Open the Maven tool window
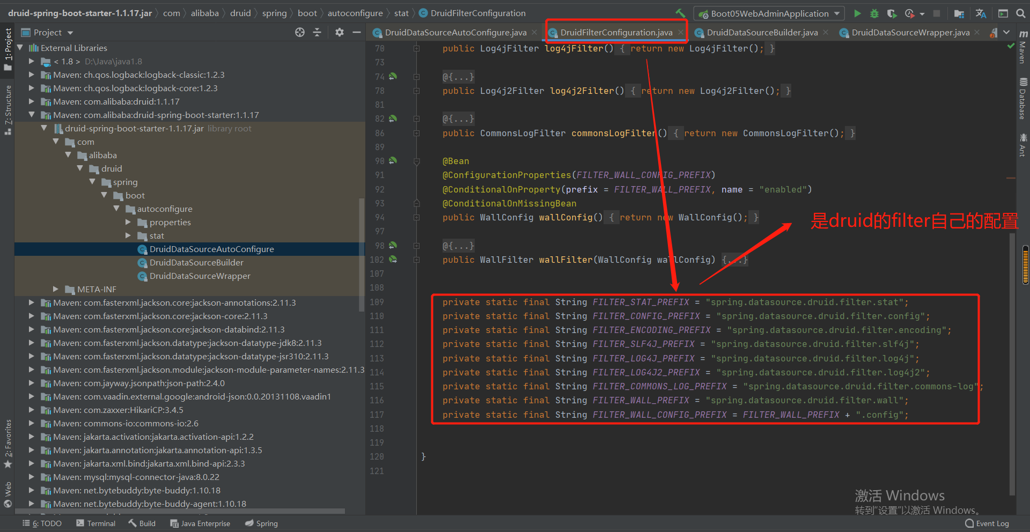Screen dimensions: 1030x532 (1023, 47)
